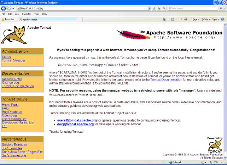Open Sun's Servlet Site link
The width and height of the screenshot is (227, 165).
click(x=14, y=155)
